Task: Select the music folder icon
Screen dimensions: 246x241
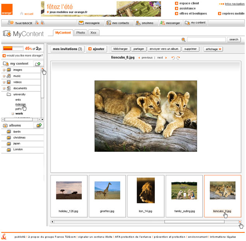Action: coord(9,76)
